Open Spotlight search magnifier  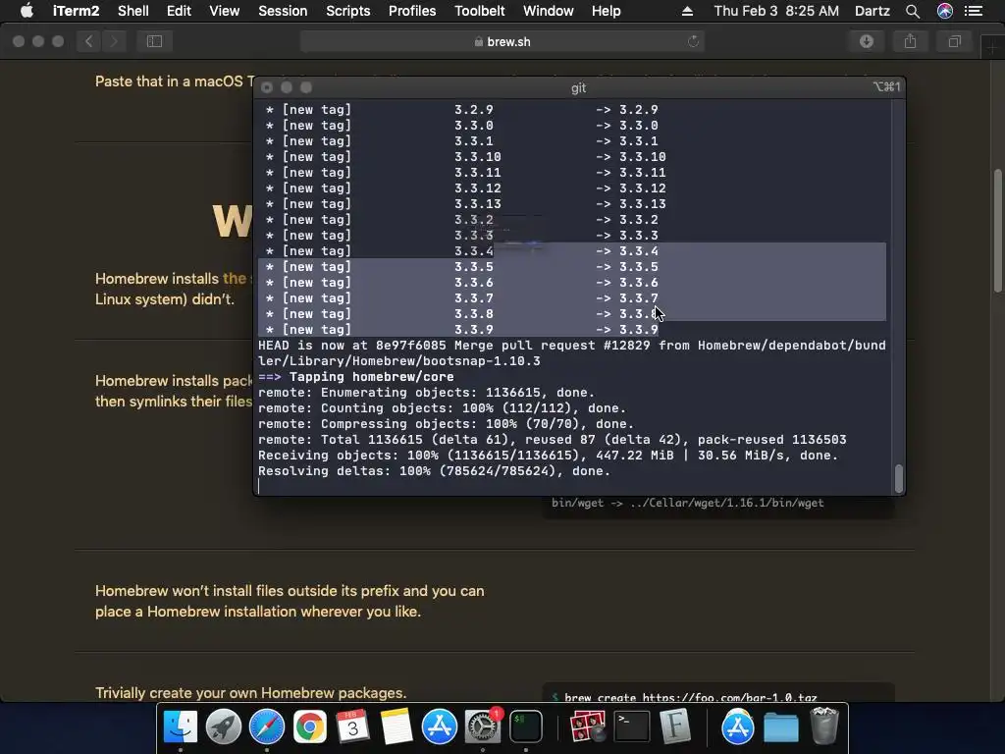click(x=913, y=11)
